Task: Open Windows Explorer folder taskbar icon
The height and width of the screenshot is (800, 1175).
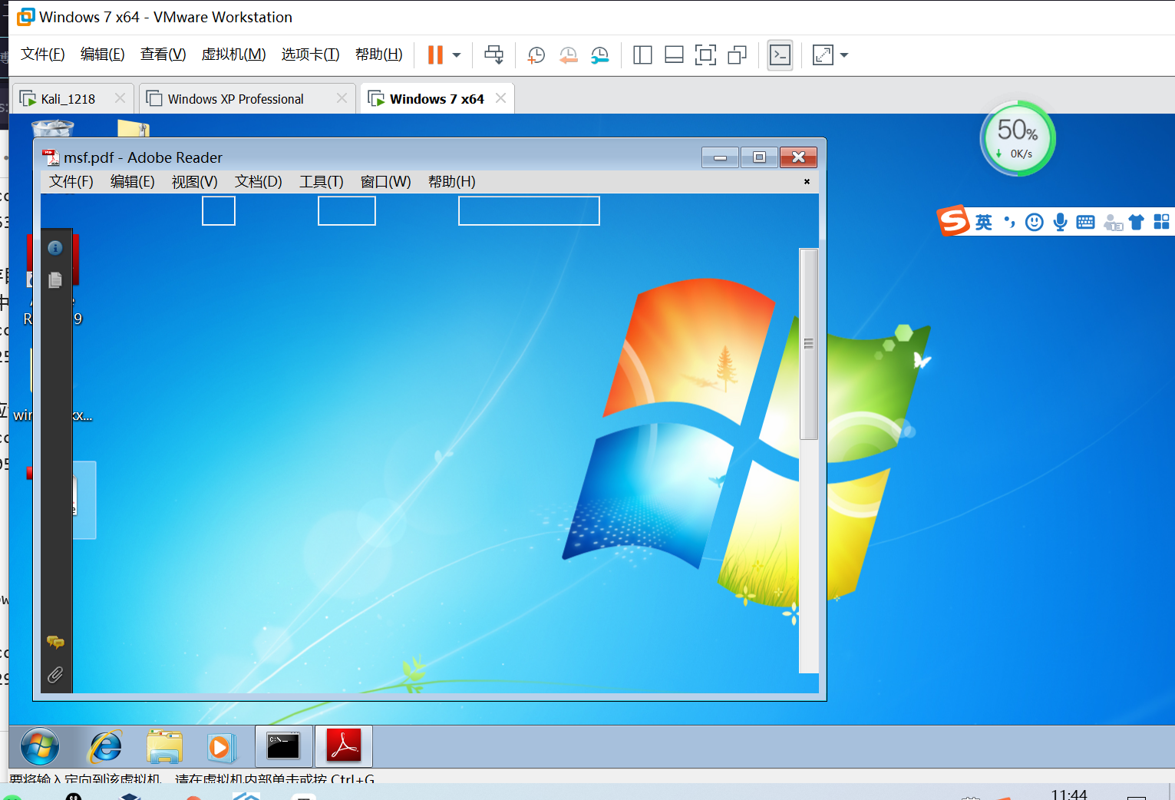Action: click(x=164, y=746)
